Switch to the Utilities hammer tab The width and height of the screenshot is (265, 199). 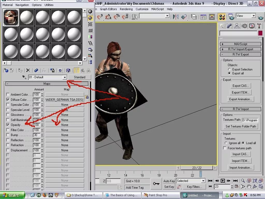coord(259,26)
